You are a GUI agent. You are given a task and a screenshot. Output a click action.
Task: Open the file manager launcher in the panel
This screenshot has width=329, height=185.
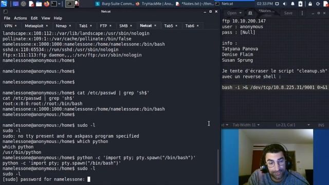[x=39, y=4]
